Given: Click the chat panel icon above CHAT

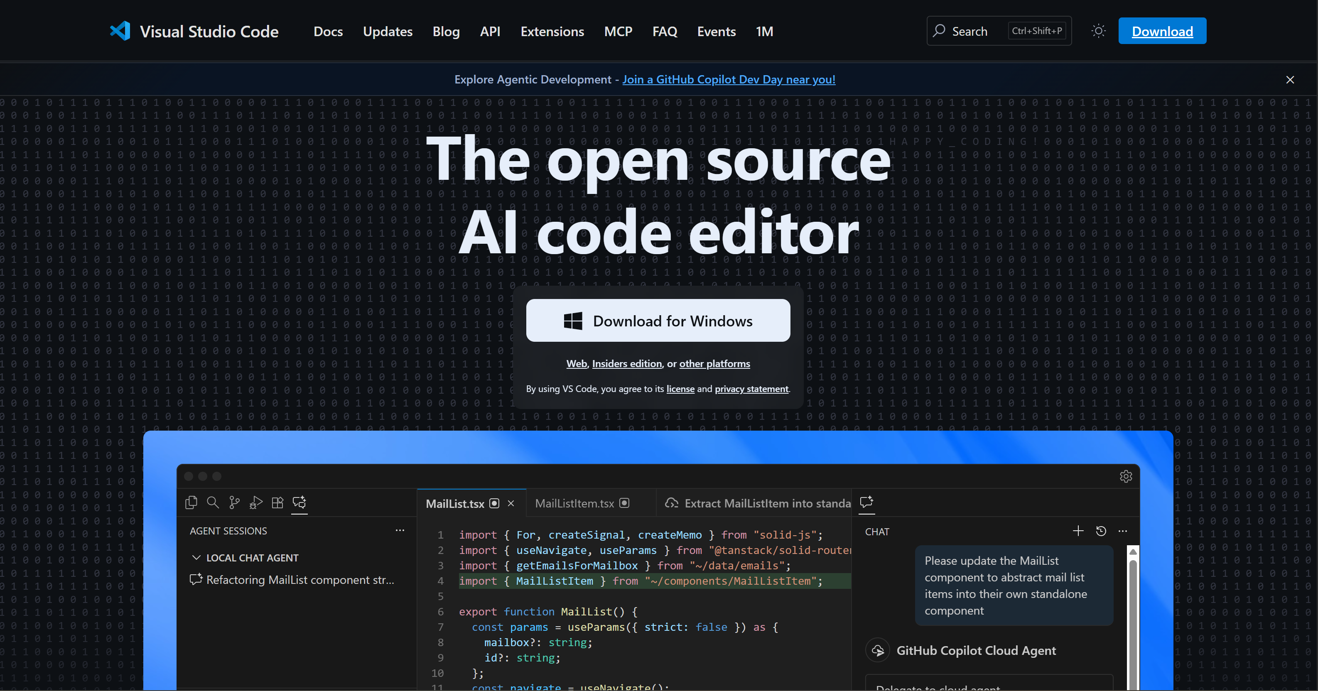Looking at the screenshot, I should (x=866, y=502).
